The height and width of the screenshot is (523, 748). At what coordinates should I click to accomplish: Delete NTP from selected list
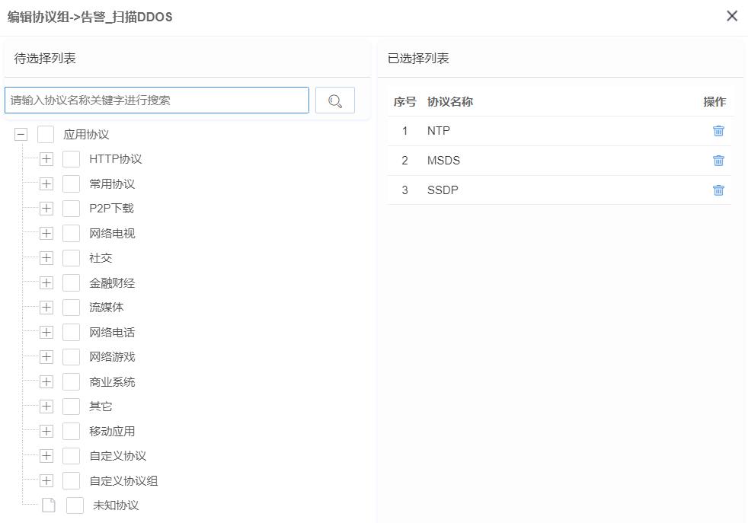click(x=718, y=131)
